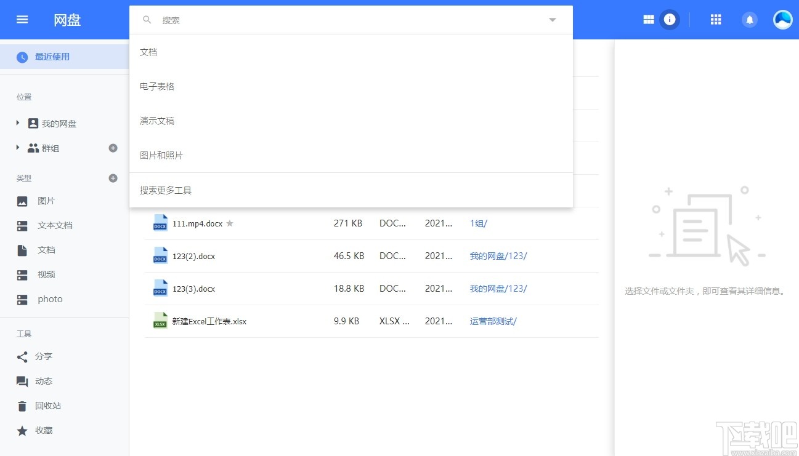Viewport: 799px width, 456px height.
Task: Open the notifications bell
Action: coord(750,20)
